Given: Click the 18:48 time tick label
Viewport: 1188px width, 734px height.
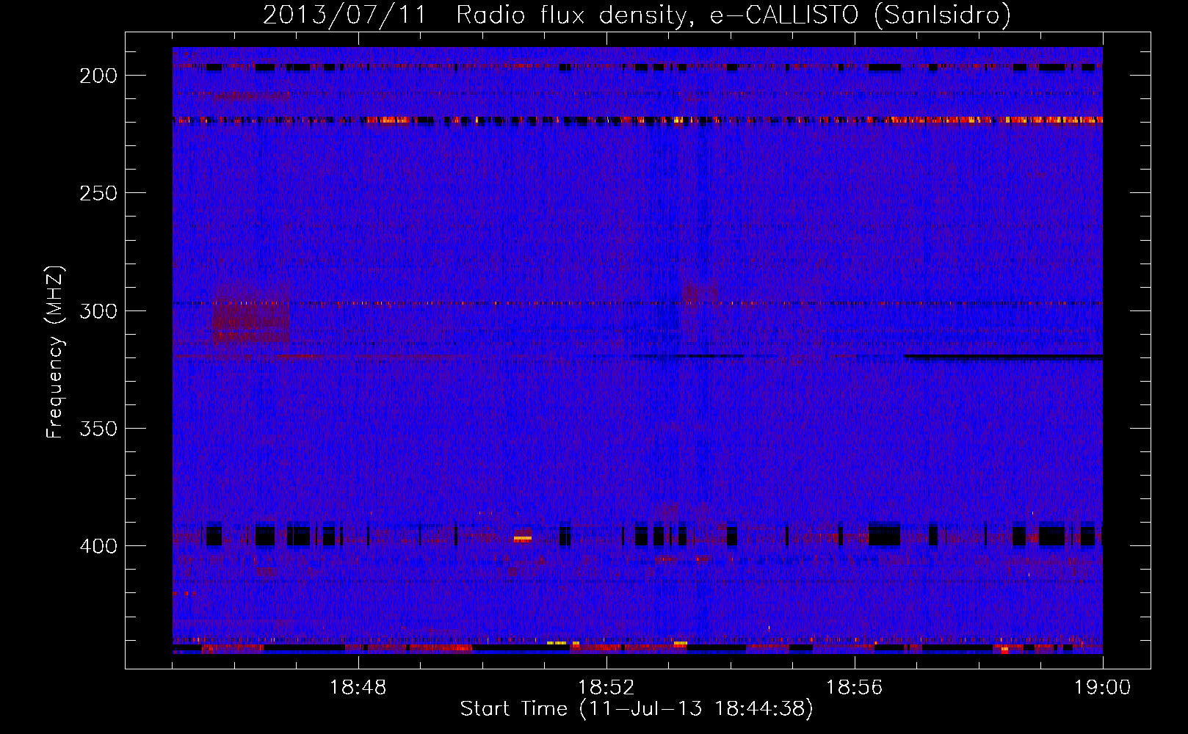Looking at the screenshot, I should (x=358, y=688).
